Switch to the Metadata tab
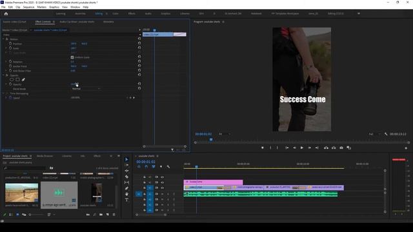This screenshot has height=232, width=413. [x=108, y=22]
